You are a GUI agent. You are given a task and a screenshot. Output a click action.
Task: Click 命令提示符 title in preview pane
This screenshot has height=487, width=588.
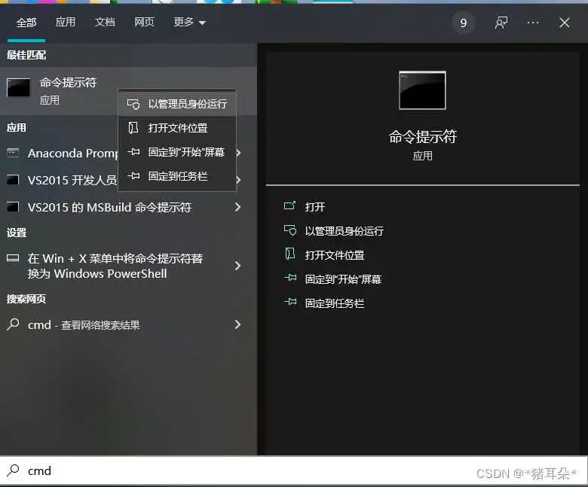pyautogui.click(x=423, y=137)
